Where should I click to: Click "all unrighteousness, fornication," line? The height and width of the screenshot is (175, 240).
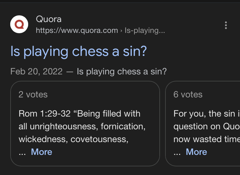82,126
